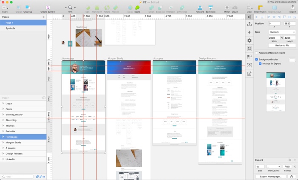
Task: Click the Backward arrange icon
Action: coord(211,8)
